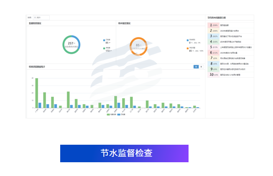This screenshot has width=273, height=176.
Task: Switch to the blue chart view toggle
Action: coord(196,67)
